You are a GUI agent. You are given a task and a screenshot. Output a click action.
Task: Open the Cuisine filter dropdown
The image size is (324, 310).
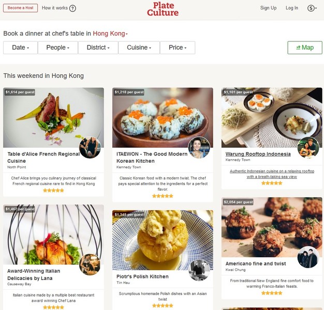pyautogui.click(x=139, y=48)
